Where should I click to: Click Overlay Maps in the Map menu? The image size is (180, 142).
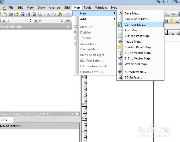[94, 49]
